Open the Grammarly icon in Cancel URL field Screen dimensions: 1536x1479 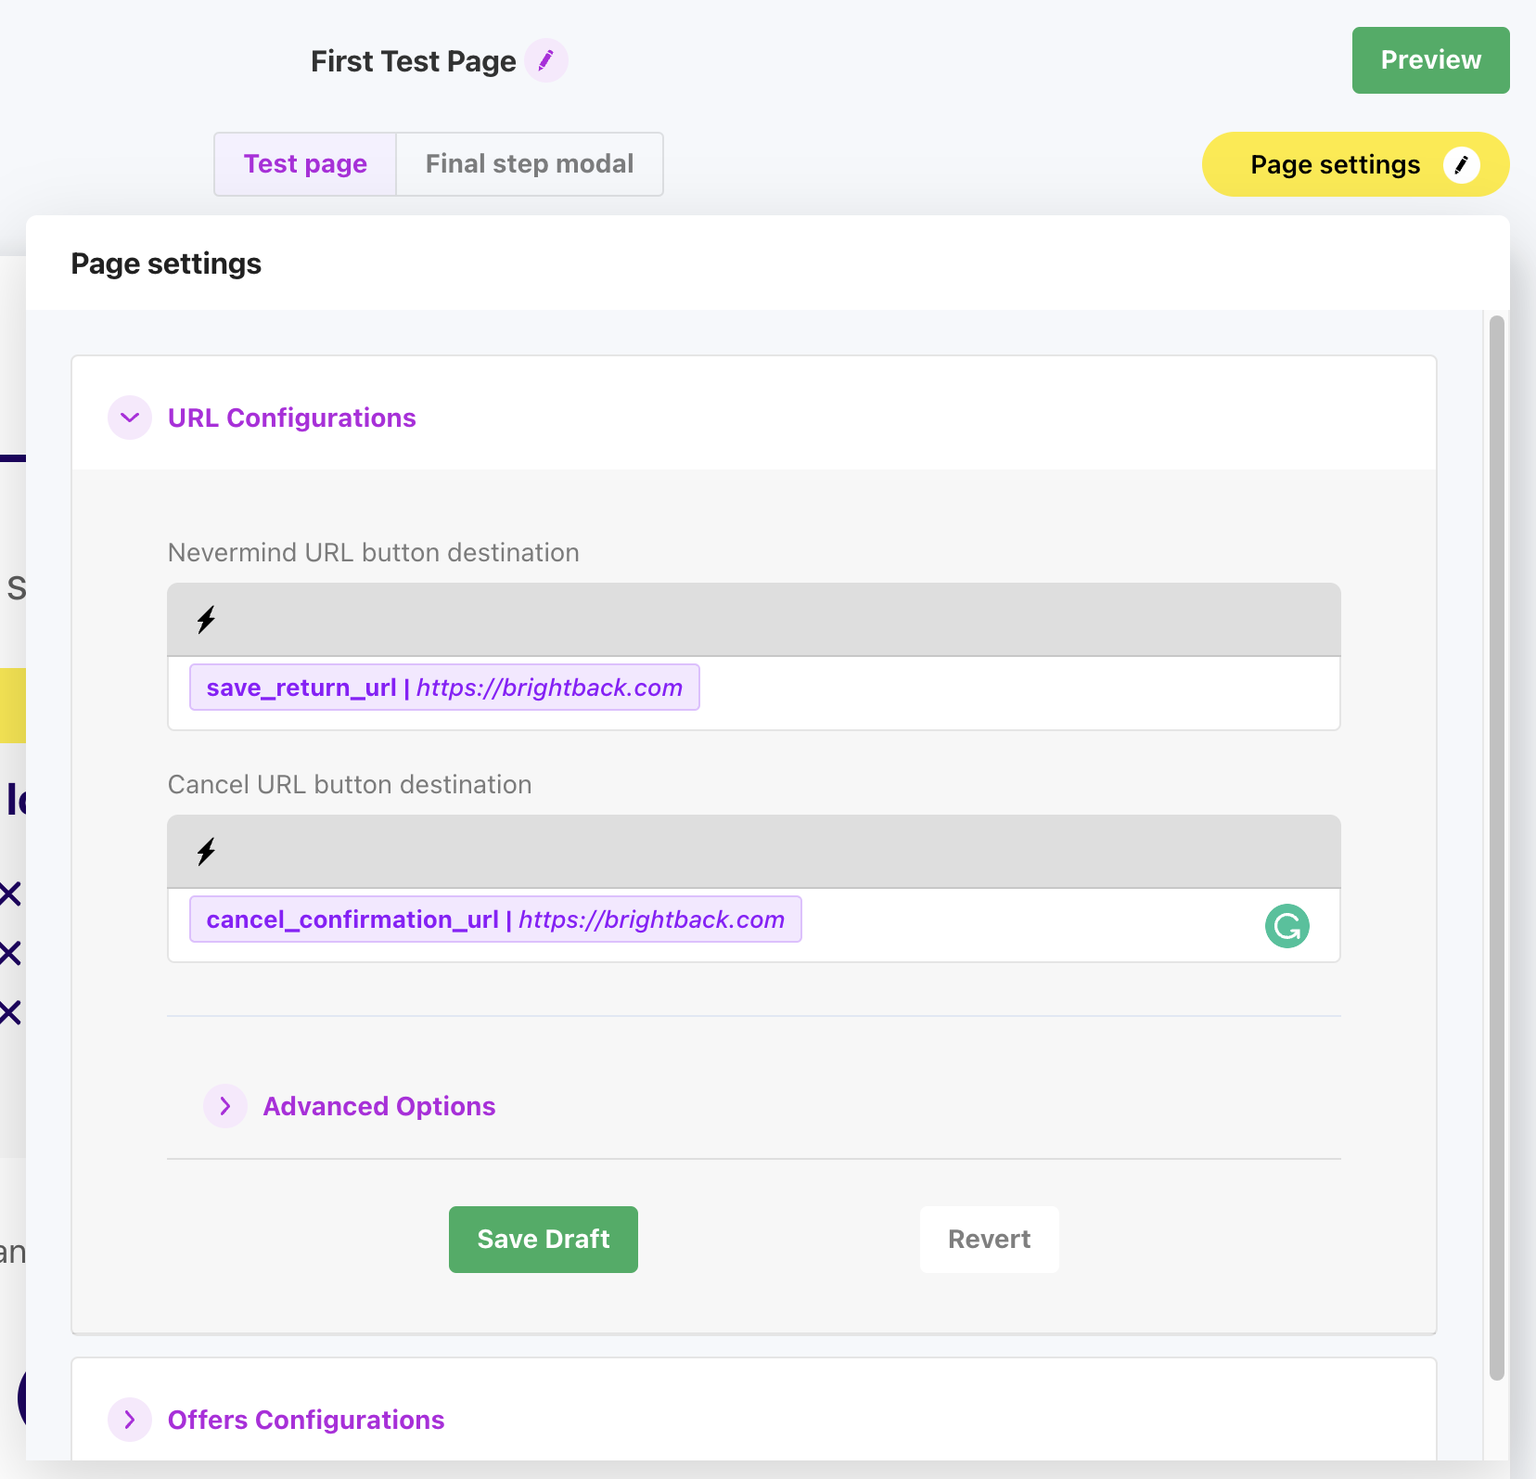(1286, 926)
